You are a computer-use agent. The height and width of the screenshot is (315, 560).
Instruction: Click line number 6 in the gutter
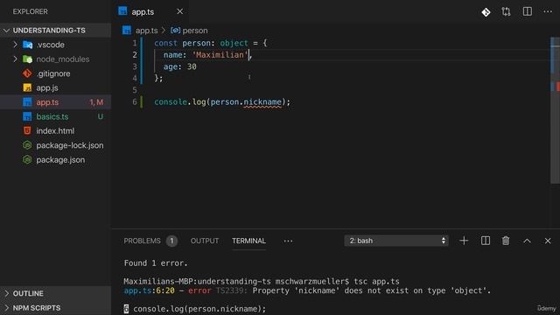coord(135,102)
